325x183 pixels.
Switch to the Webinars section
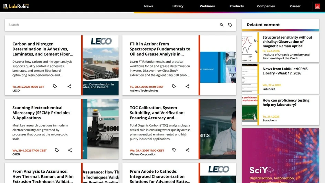click(207, 6)
